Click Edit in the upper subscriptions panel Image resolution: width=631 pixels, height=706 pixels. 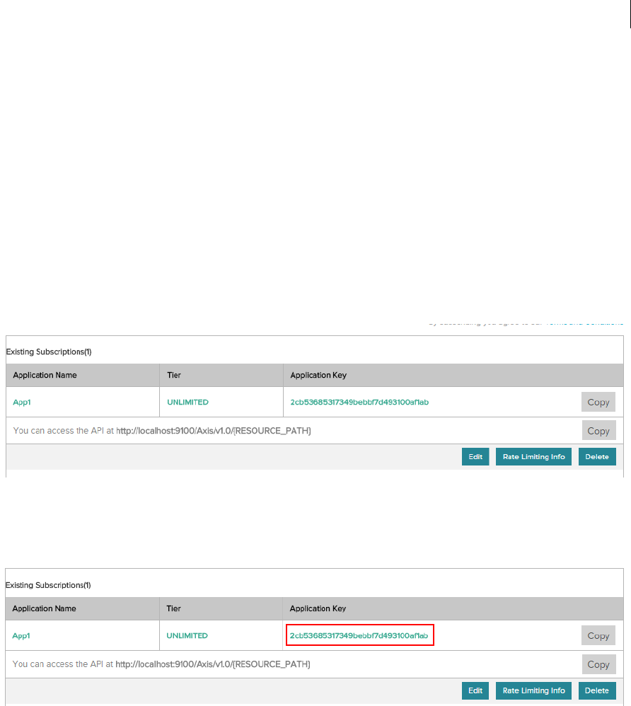coord(475,456)
